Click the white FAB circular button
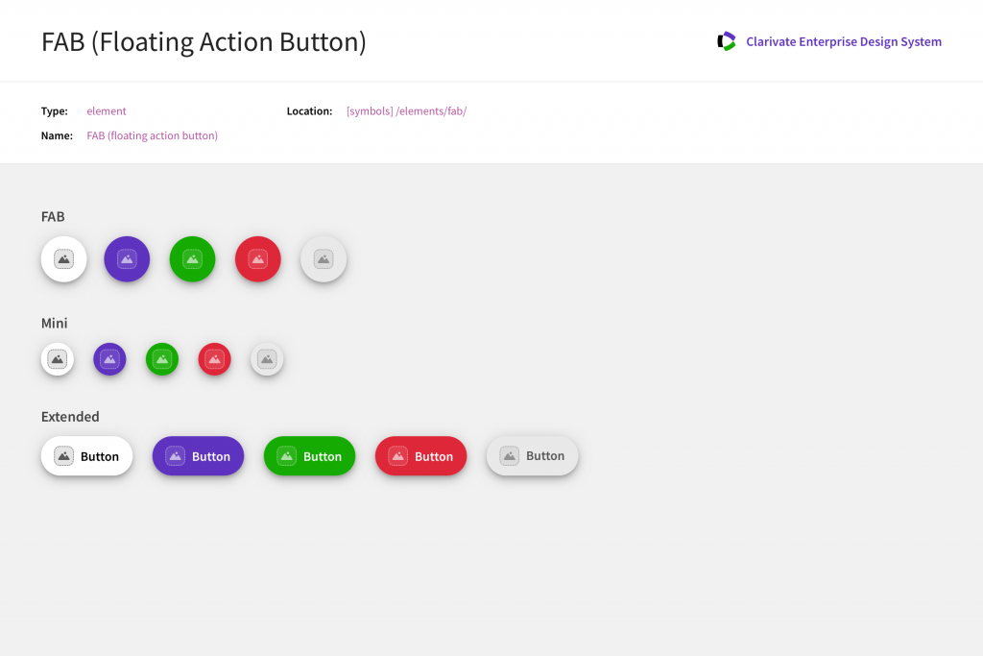The width and height of the screenshot is (983, 656). [x=64, y=259]
